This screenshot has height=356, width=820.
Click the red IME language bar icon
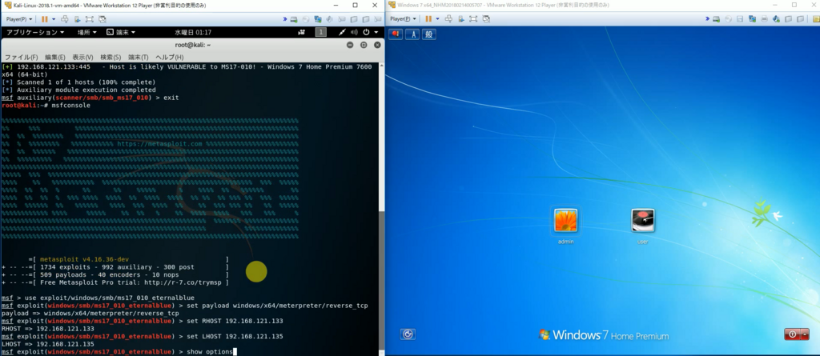pos(396,34)
